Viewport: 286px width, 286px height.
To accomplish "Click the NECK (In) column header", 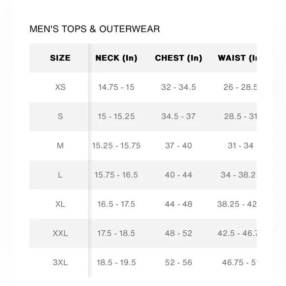I will tap(116, 58).
